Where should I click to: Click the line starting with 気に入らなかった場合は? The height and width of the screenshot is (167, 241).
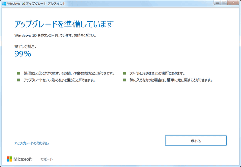[171, 80]
